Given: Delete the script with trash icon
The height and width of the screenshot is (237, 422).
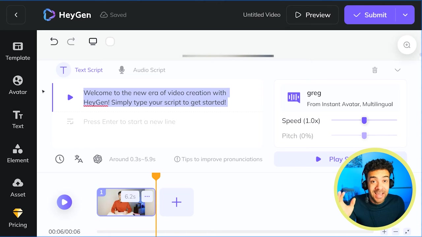Looking at the screenshot, I should point(375,70).
